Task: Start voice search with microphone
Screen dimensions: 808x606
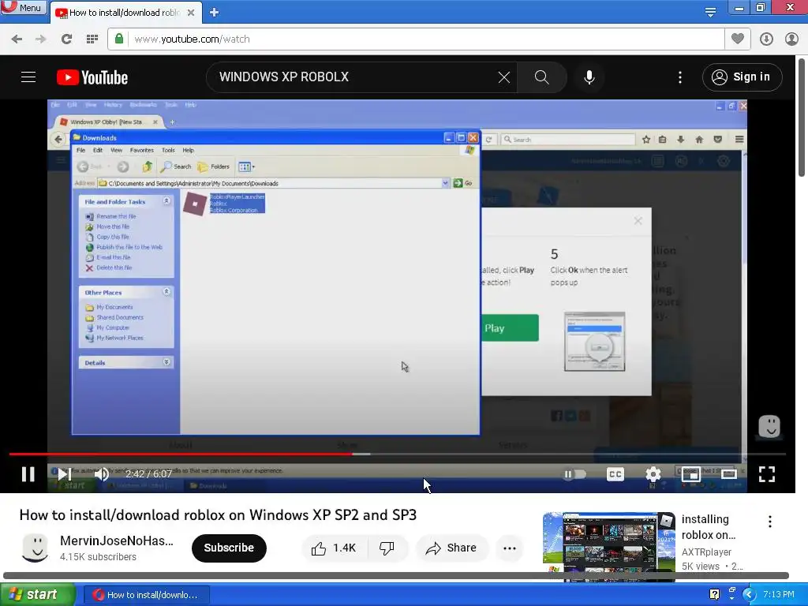Action: [x=589, y=77]
